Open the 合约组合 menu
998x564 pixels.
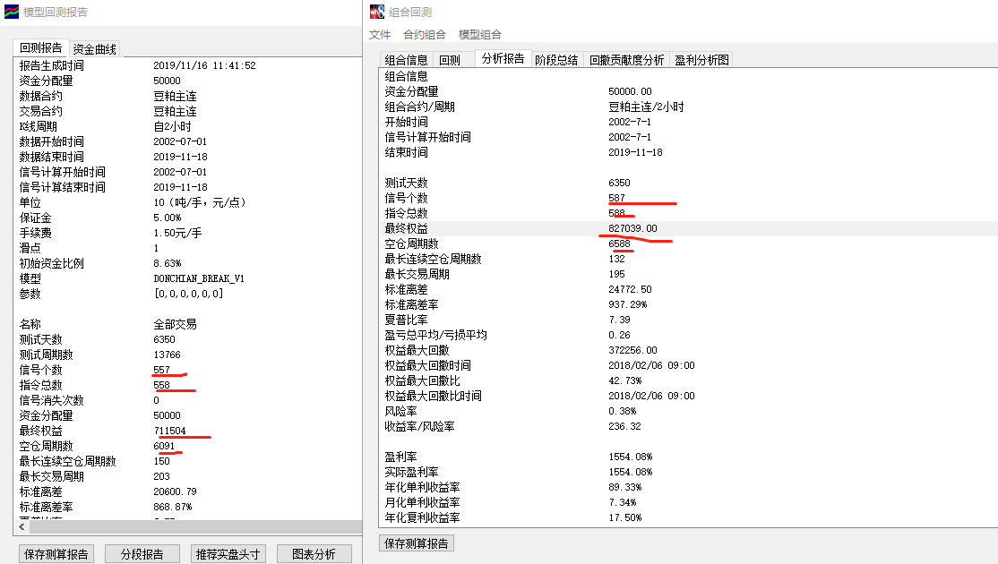[x=425, y=34]
